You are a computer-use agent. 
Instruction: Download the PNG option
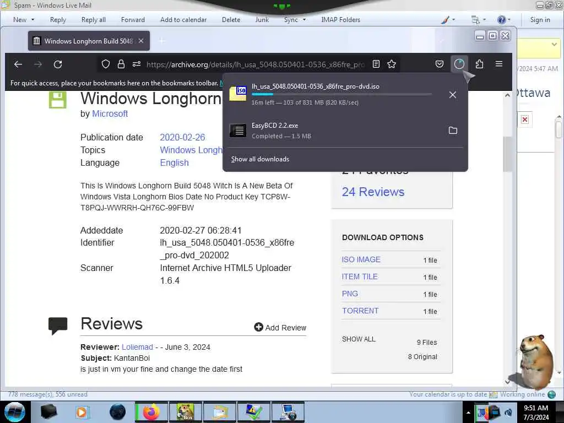point(350,294)
